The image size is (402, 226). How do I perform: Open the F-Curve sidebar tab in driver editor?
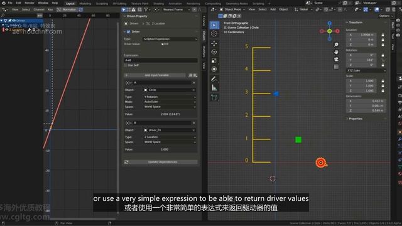click(204, 21)
